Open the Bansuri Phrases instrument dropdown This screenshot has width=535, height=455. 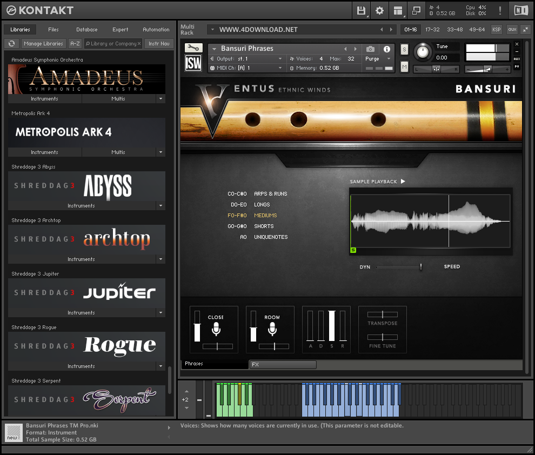click(215, 49)
